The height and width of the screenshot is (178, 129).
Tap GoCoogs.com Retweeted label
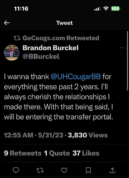coord(61,38)
